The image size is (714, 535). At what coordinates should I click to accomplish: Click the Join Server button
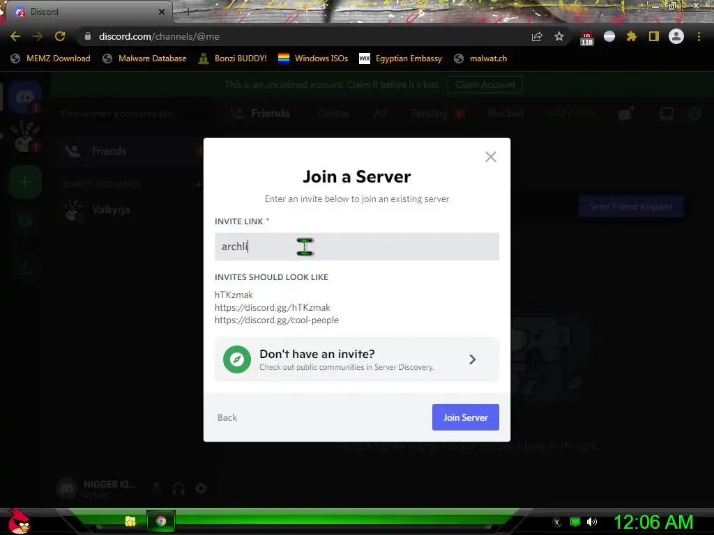point(465,417)
